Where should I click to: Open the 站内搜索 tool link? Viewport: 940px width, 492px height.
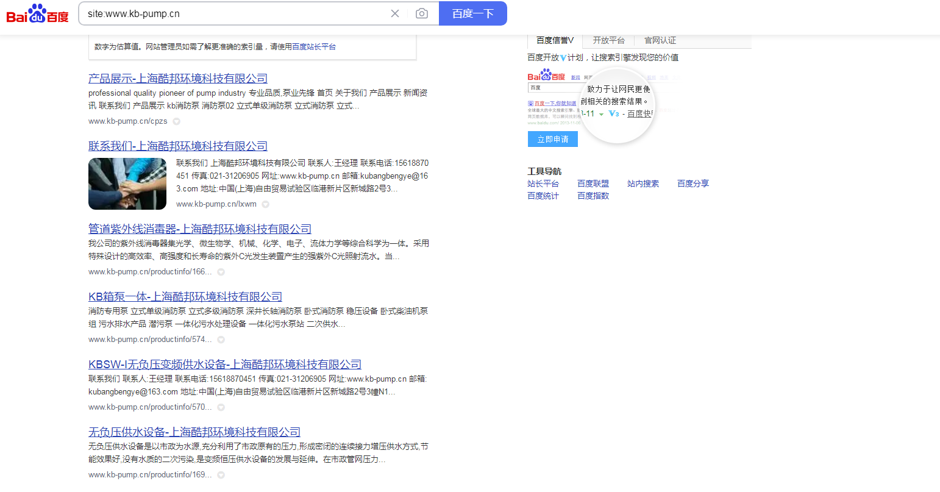point(643,184)
